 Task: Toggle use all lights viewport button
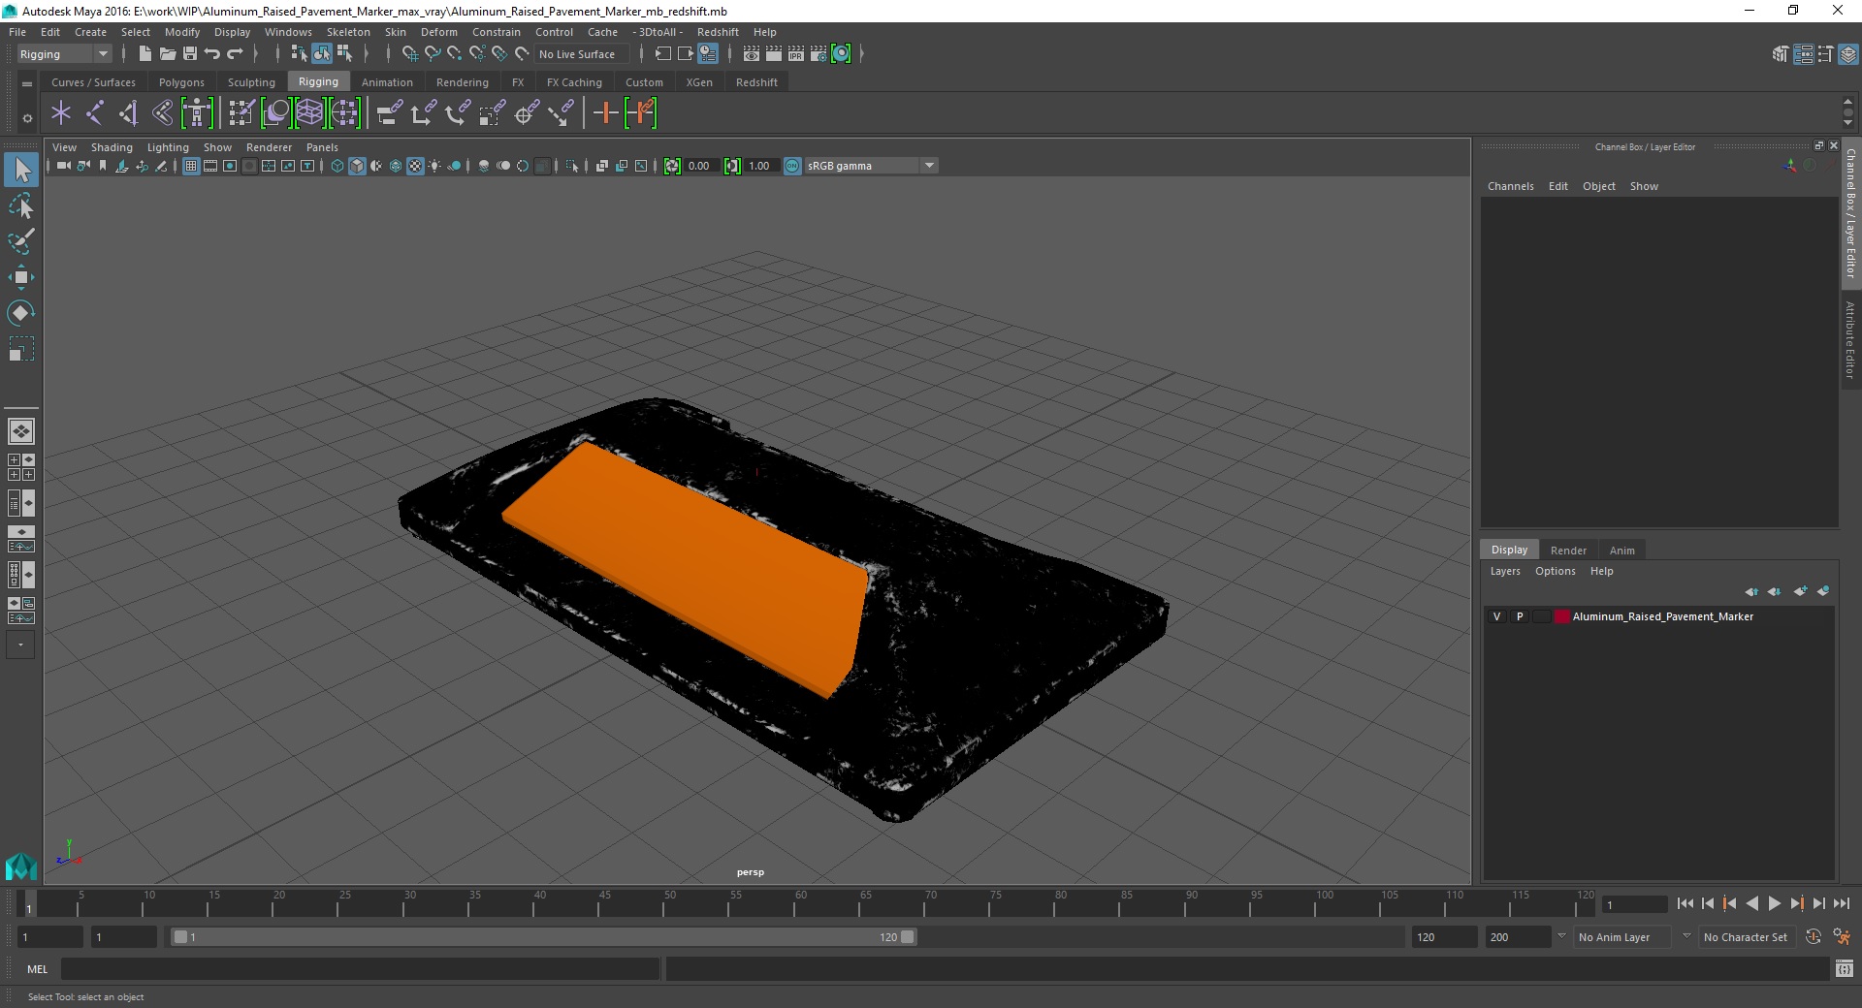click(x=434, y=166)
